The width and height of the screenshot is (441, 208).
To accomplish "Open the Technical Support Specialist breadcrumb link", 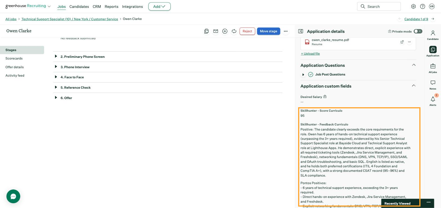I will click(70, 19).
